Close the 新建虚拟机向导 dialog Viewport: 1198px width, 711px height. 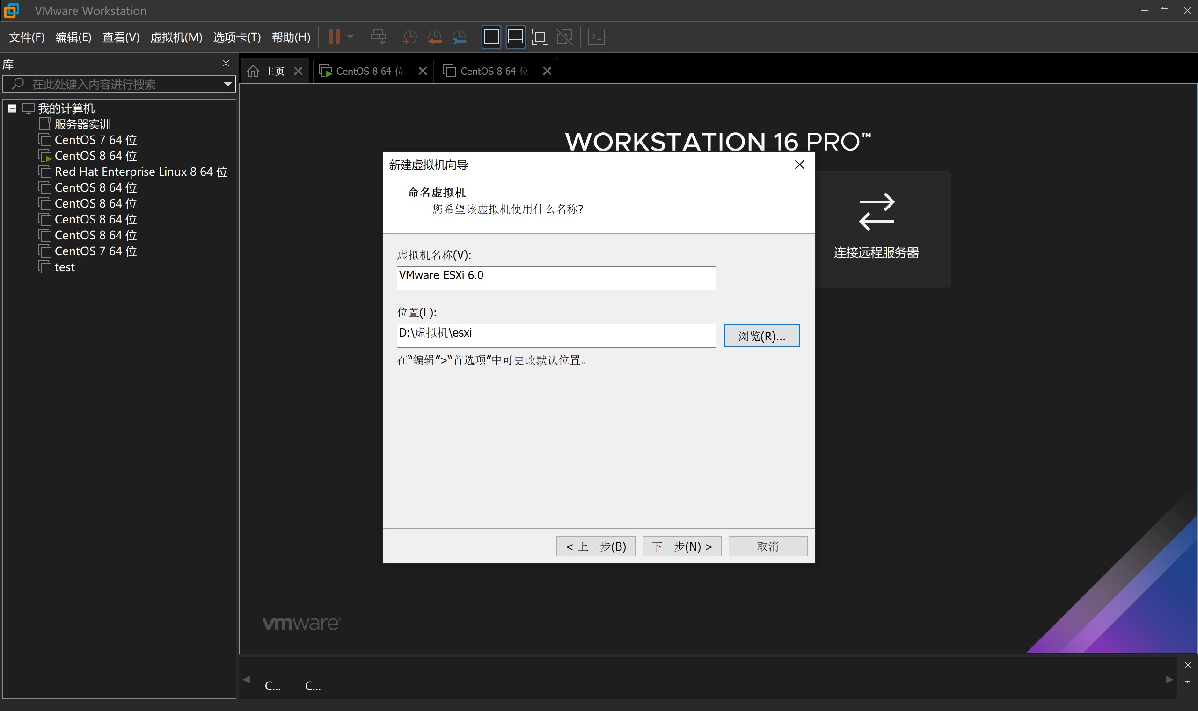point(799,165)
